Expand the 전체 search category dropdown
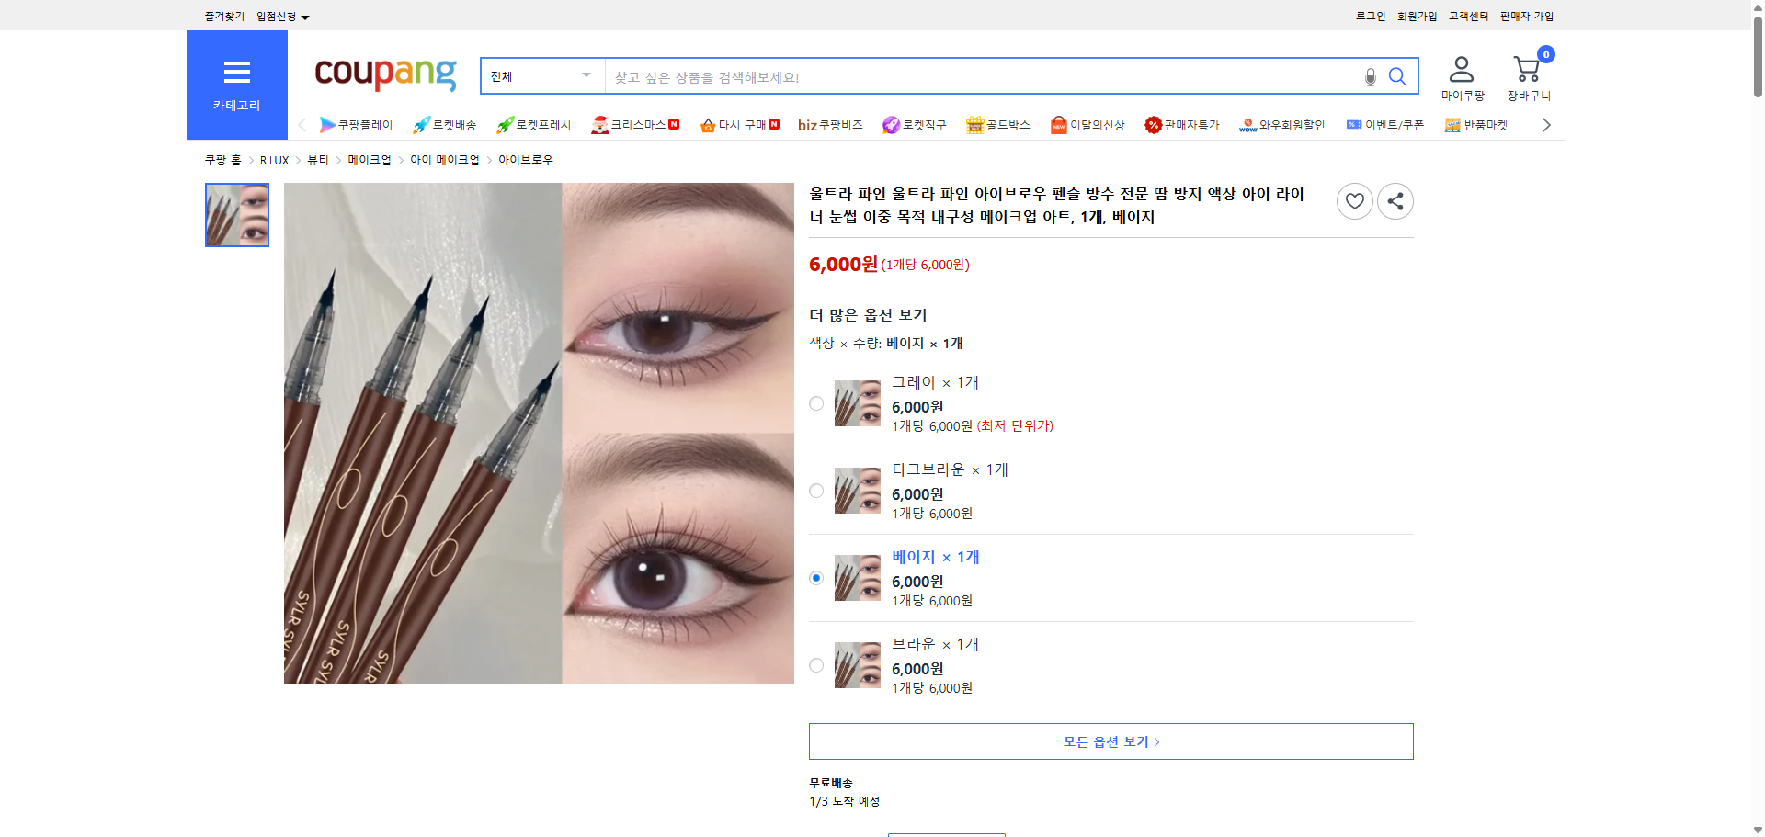The width and height of the screenshot is (1765, 837). point(541,76)
